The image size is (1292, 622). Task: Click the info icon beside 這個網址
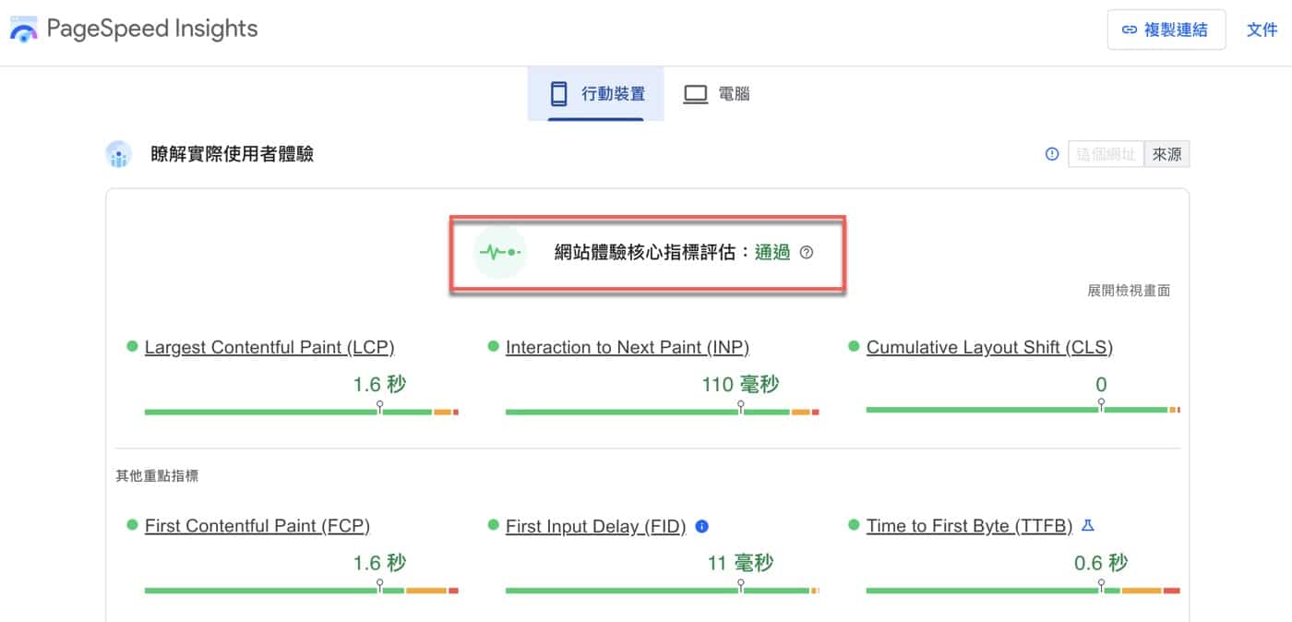1051,154
